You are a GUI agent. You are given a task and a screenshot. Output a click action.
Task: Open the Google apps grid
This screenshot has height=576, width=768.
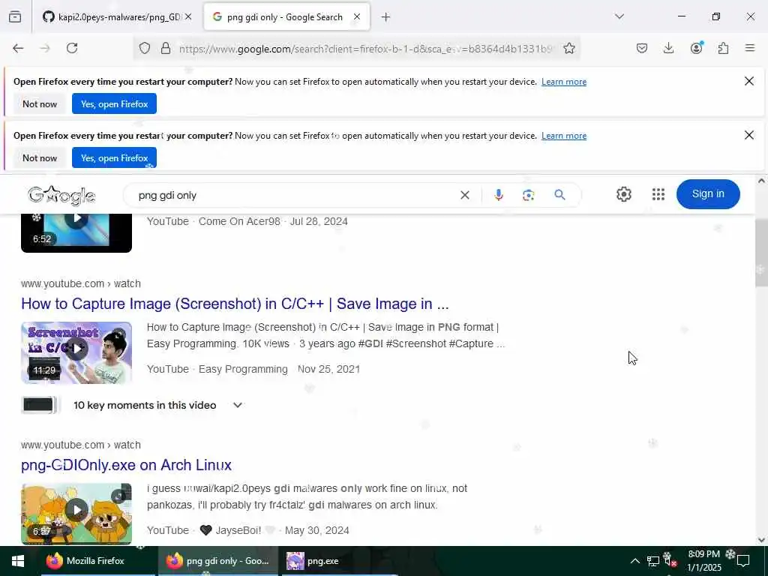click(658, 194)
